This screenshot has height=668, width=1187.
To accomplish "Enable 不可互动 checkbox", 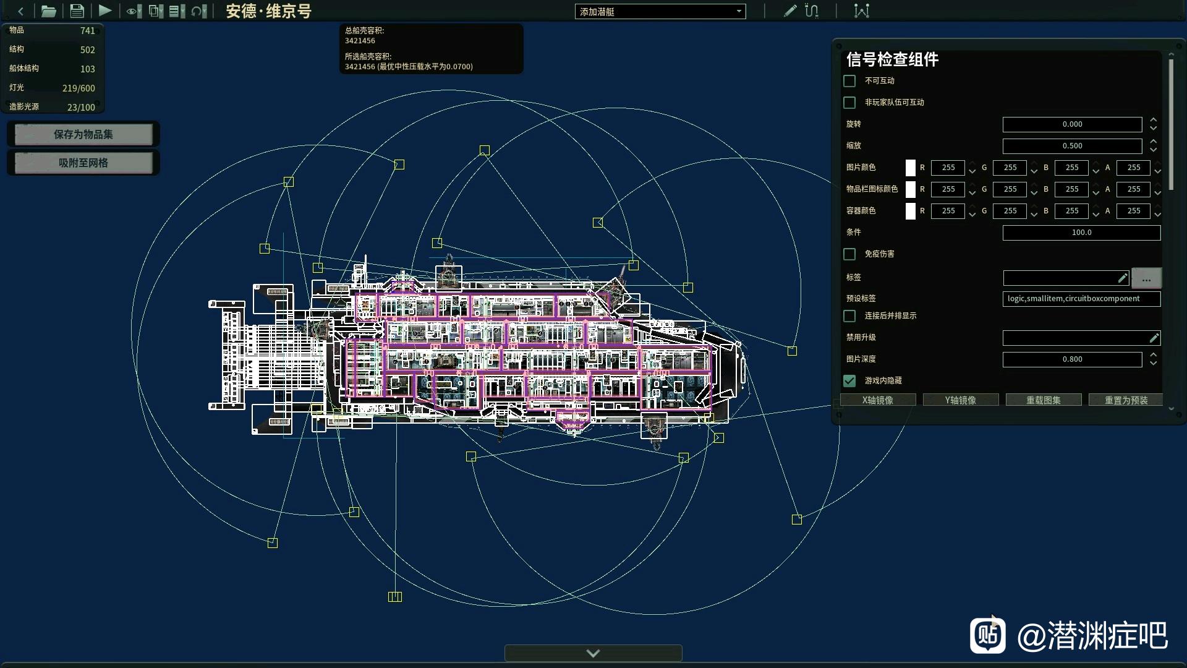I will pos(849,81).
